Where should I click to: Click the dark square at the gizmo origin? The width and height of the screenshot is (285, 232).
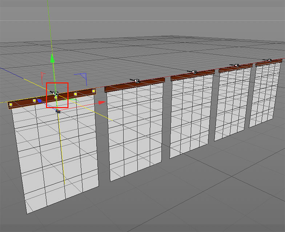pos(58,111)
